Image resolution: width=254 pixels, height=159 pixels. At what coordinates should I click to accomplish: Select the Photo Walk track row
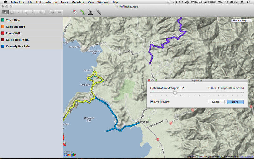point(31,33)
